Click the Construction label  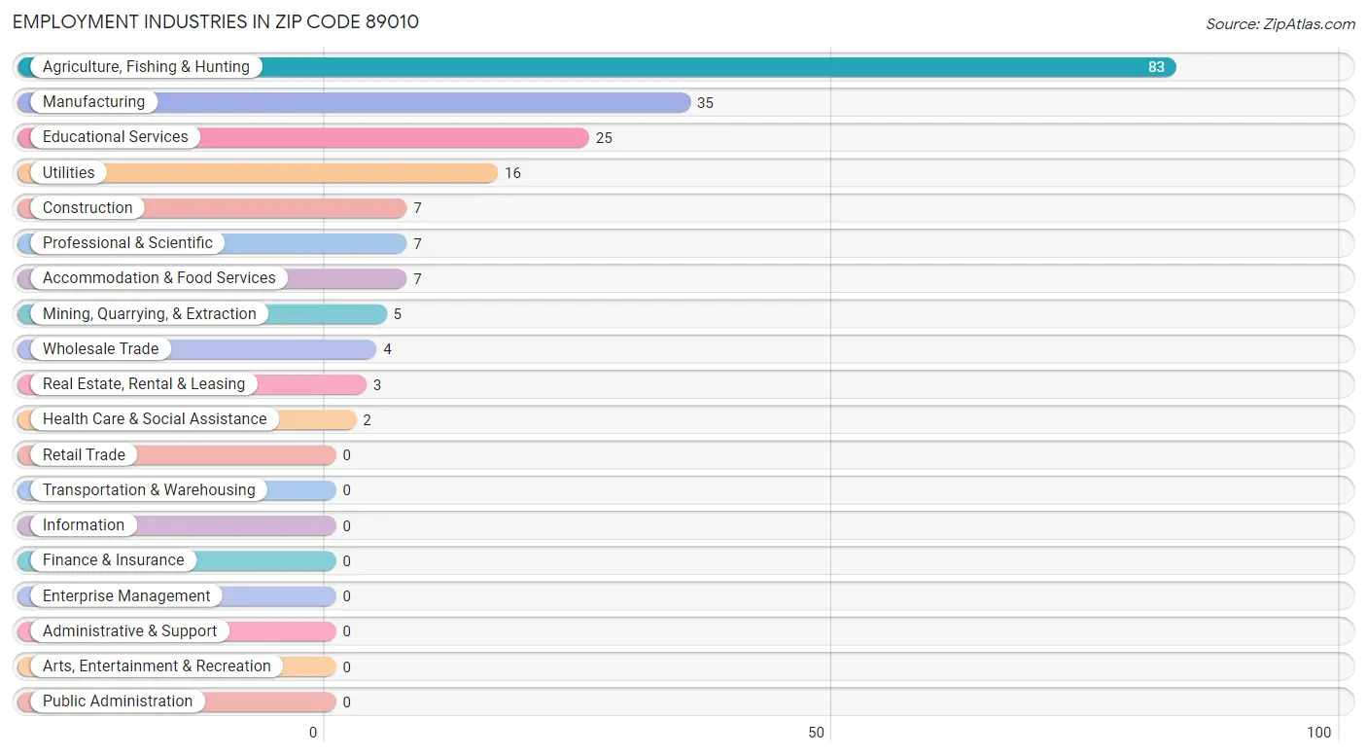pyautogui.click(x=88, y=208)
